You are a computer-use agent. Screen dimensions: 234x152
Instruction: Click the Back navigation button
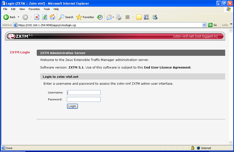(10, 17)
